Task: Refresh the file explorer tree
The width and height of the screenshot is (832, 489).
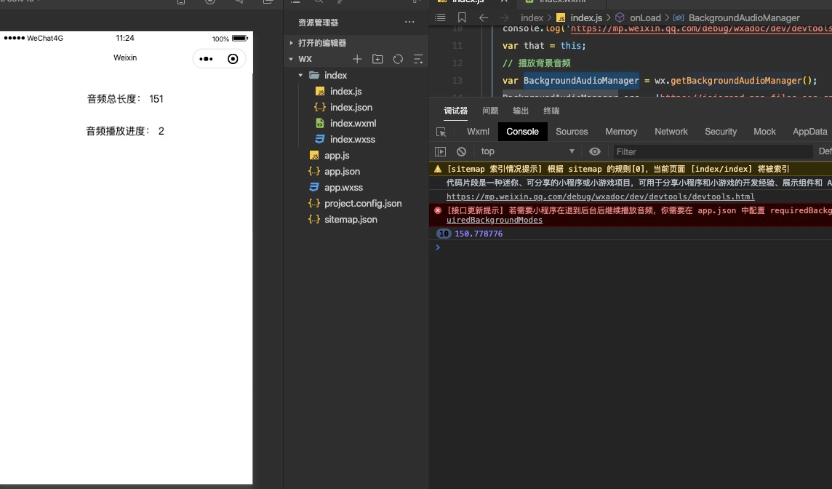Action: [398, 59]
